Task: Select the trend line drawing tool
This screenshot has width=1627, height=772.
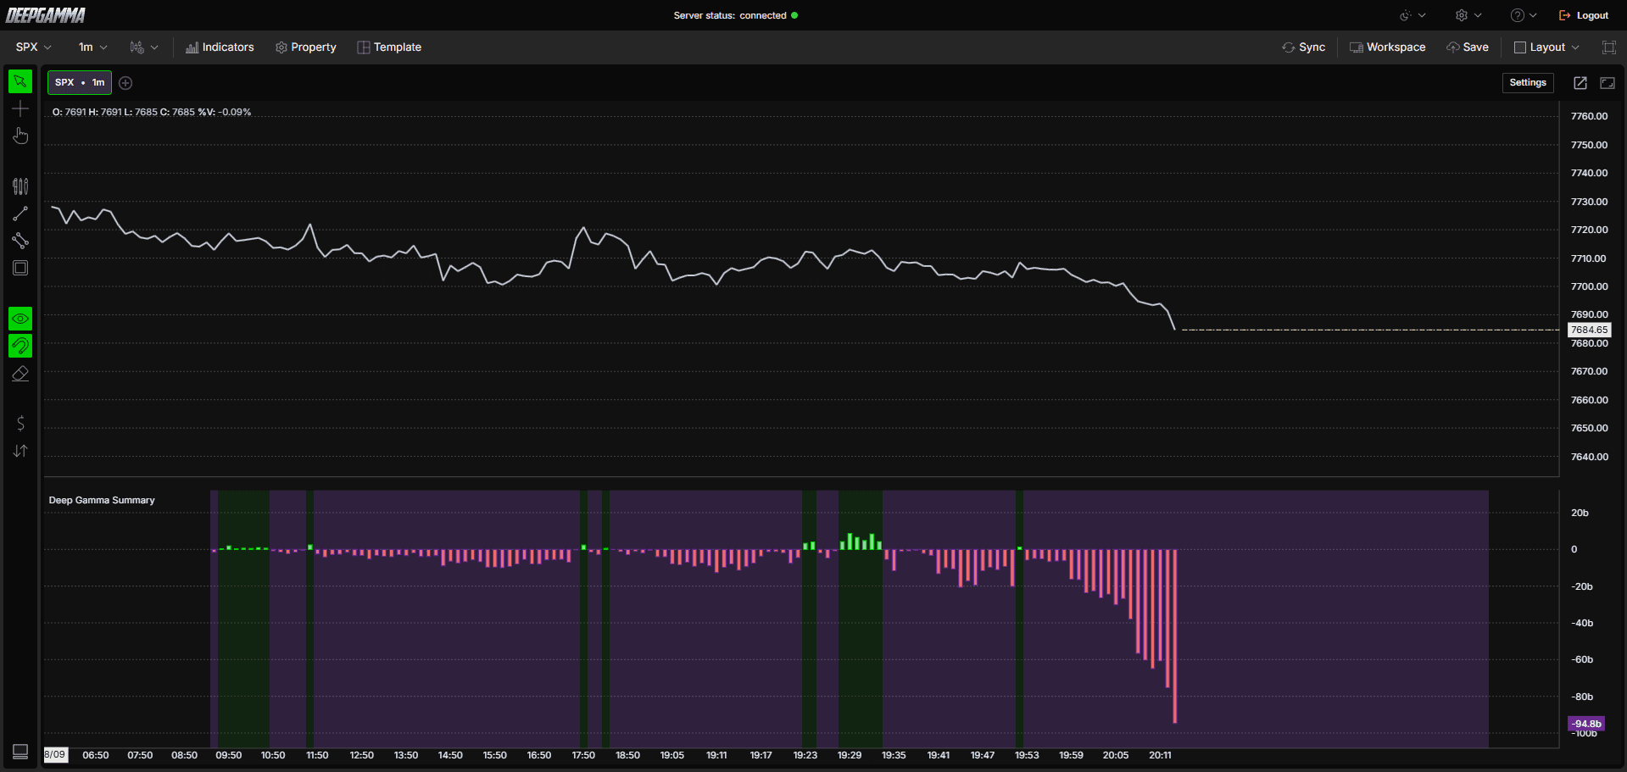Action: tap(20, 214)
